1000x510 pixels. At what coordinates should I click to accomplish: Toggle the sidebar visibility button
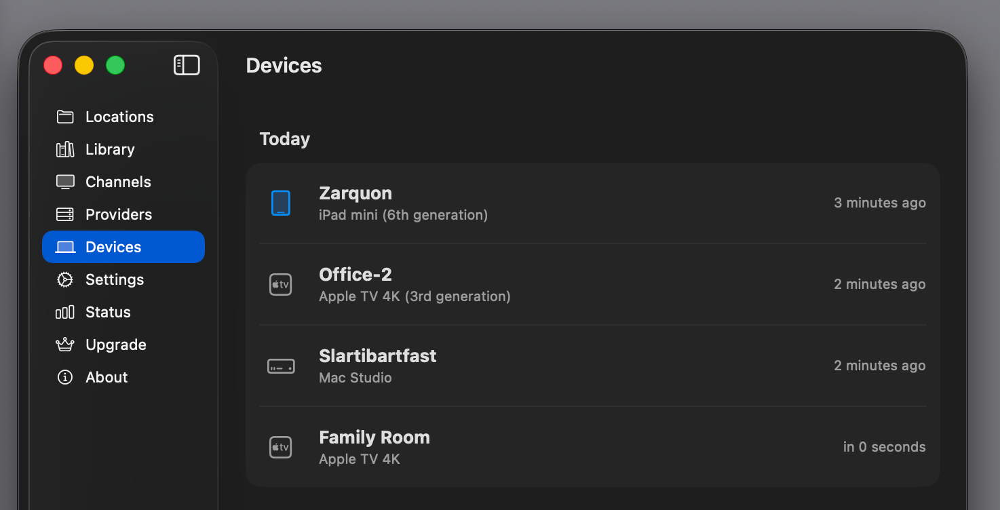187,65
